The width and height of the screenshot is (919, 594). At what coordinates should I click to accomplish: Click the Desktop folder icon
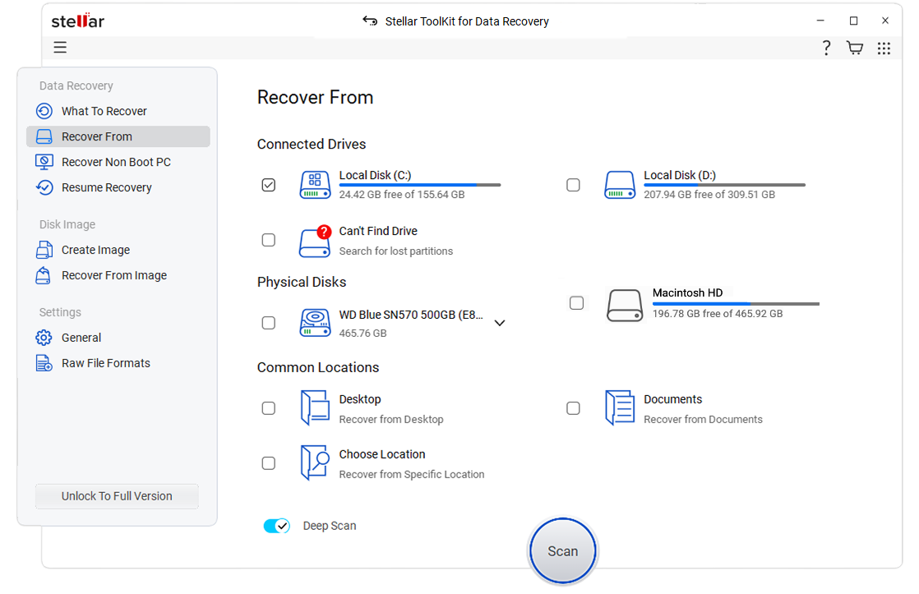(x=316, y=408)
